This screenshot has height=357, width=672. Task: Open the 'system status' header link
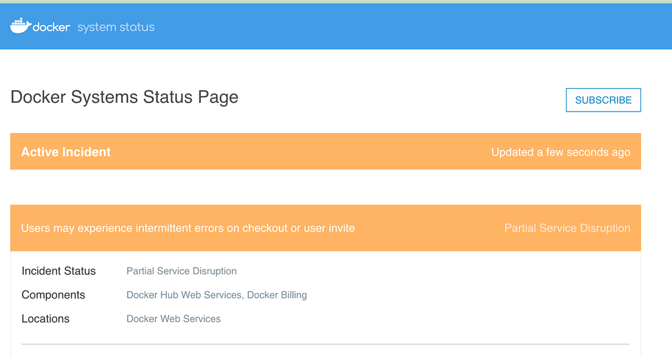[116, 27]
